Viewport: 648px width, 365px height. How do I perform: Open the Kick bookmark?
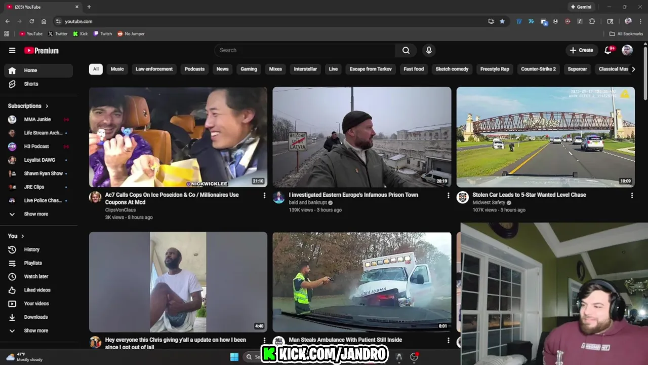point(80,34)
